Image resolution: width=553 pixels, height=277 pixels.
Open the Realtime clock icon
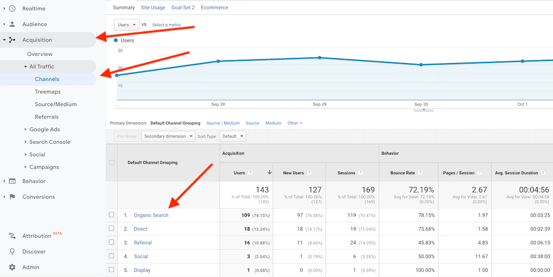tap(12, 8)
